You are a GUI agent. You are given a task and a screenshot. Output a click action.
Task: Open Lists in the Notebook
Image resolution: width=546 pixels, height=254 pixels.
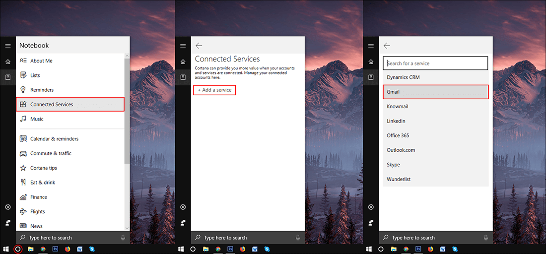pos(70,75)
